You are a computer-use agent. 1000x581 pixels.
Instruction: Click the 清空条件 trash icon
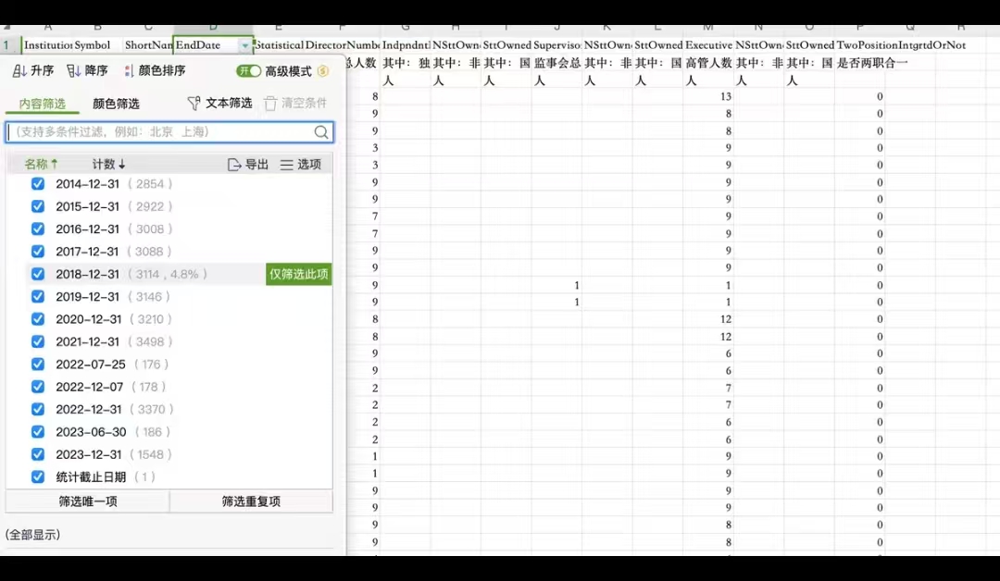[270, 104]
